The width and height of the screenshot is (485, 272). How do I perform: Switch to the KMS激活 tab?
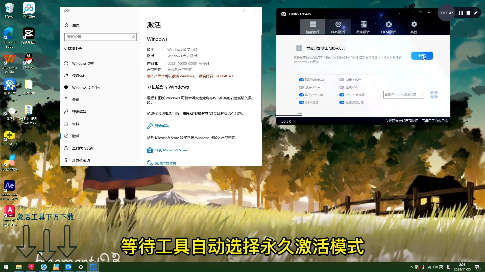tap(338, 27)
